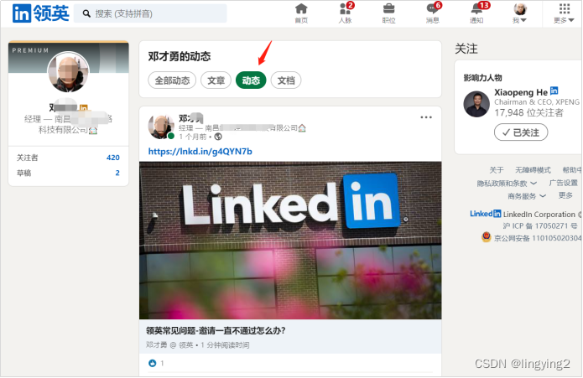Click 京公网安备 police badge icon
The width and height of the screenshot is (583, 378).
tap(486, 237)
